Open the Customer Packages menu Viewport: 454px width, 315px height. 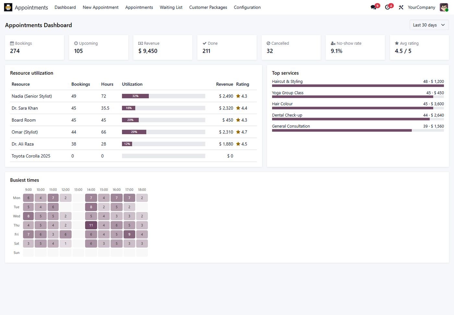click(x=208, y=7)
